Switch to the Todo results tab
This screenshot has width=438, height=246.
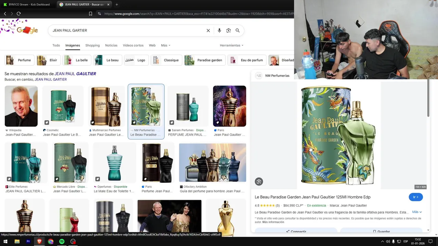[x=56, y=45]
